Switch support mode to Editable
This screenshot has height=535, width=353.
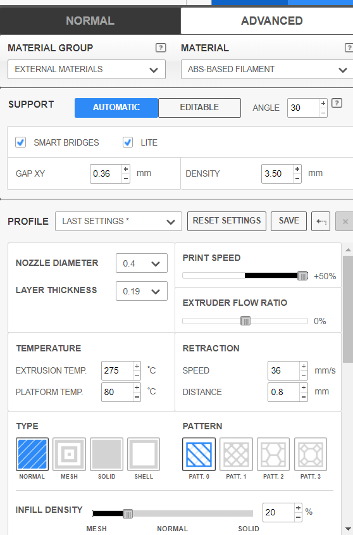(x=199, y=108)
